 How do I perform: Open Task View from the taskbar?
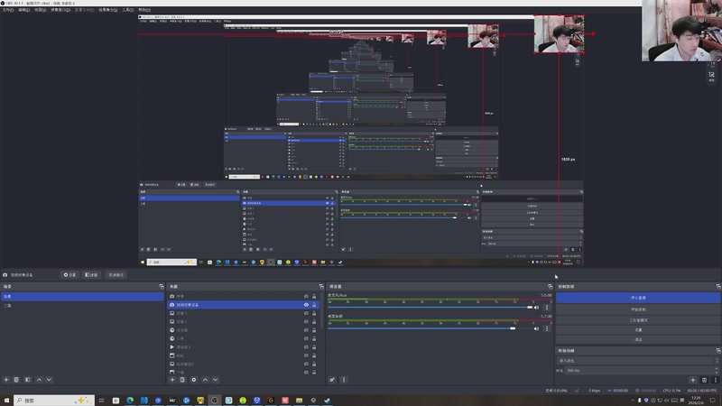click(x=101, y=401)
